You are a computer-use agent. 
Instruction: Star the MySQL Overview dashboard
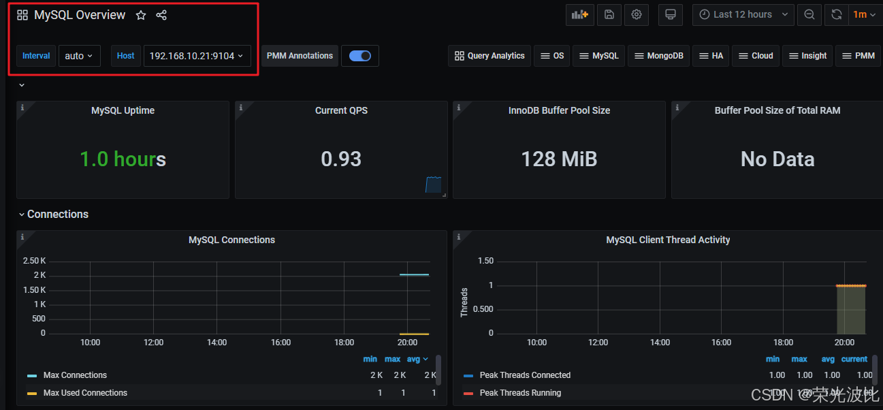click(x=141, y=15)
